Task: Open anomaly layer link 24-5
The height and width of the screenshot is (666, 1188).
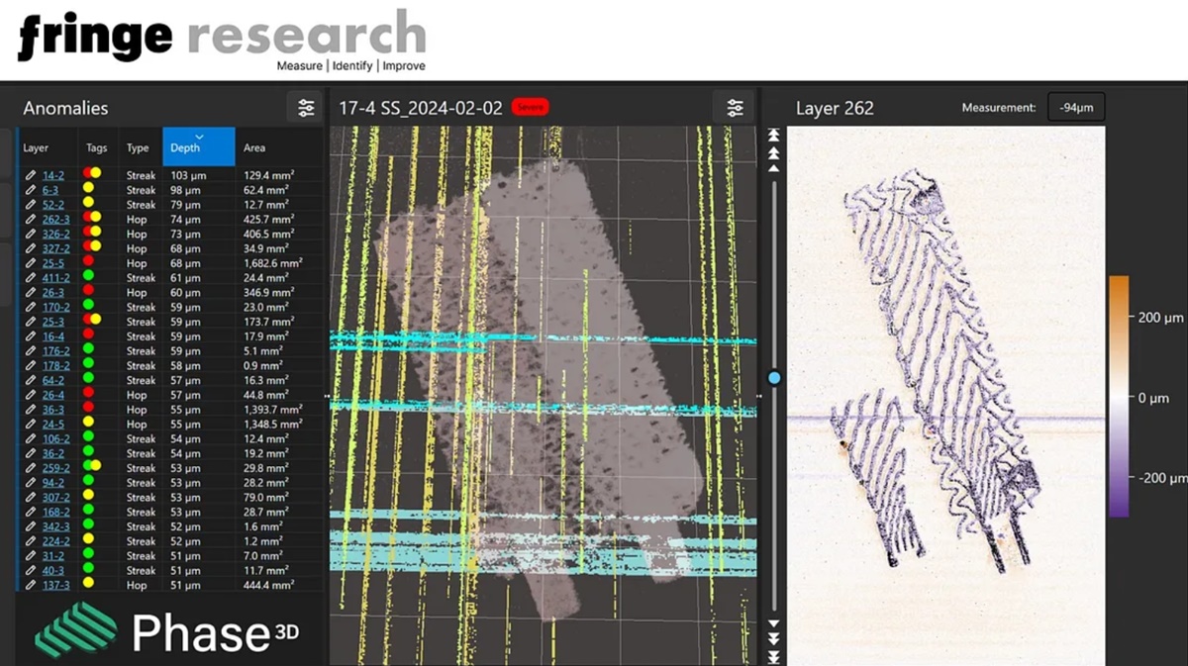Action: point(53,425)
